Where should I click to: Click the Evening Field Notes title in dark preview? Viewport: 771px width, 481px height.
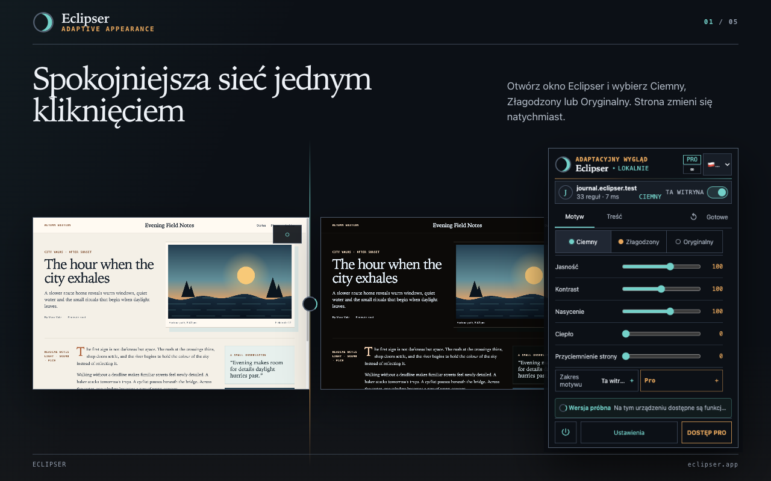click(457, 225)
